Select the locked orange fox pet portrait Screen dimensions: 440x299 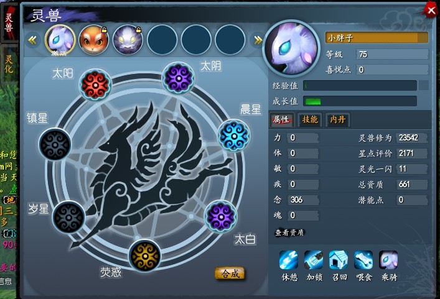coord(93,40)
